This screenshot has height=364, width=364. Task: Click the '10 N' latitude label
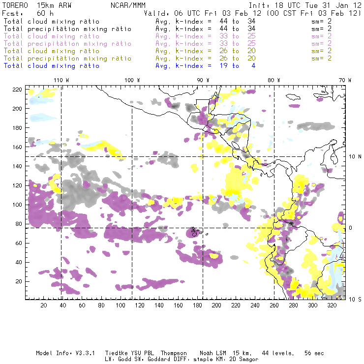coord(355,156)
